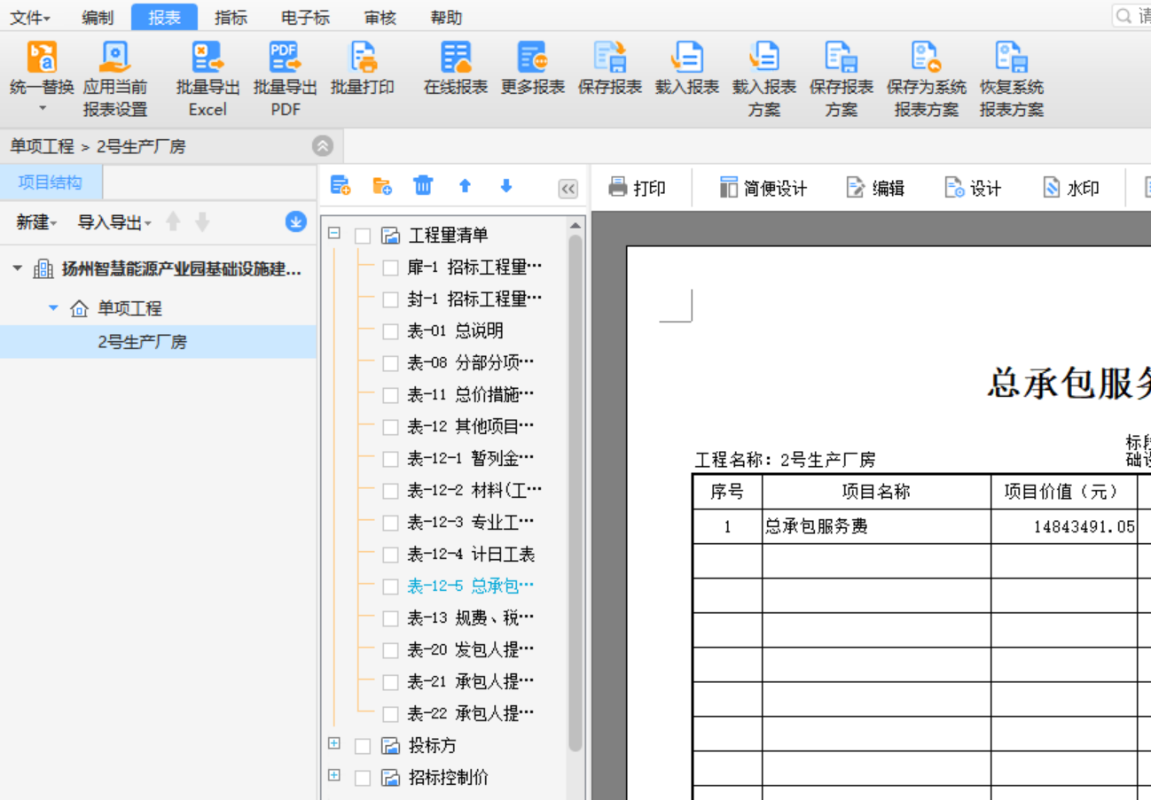Click 批量导出 Excel icon

point(208,58)
